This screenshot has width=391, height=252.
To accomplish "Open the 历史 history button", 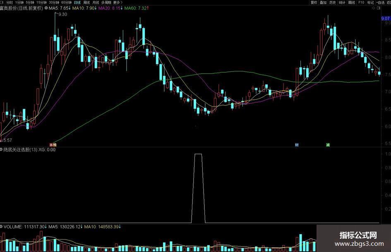I will click(x=333, y=2).
